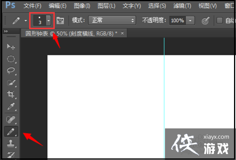Open the blend mode dropdown 正常

pos(112,20)
